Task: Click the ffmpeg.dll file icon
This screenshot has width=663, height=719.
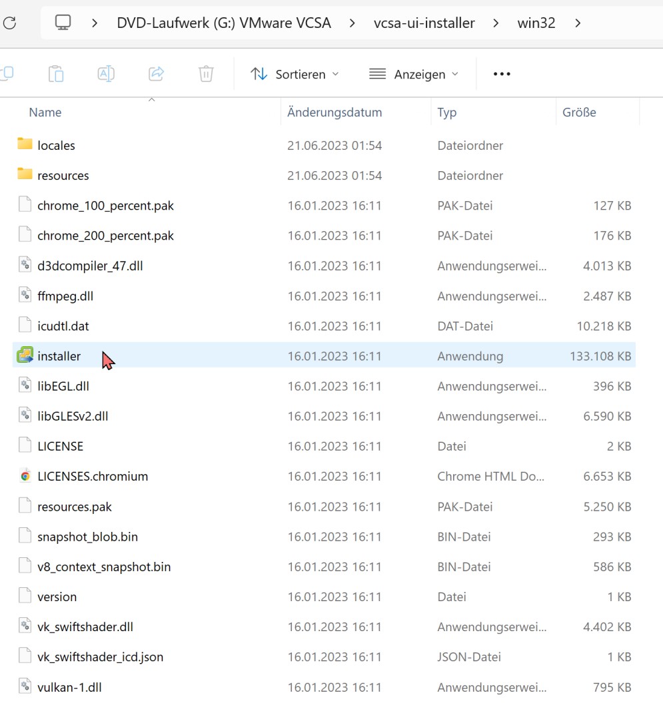Action: pyautogui.click(x=25, y=296)
